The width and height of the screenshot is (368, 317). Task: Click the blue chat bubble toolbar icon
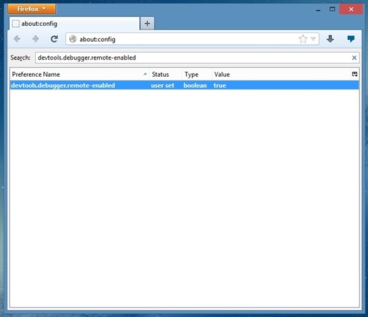coord(351,39)
